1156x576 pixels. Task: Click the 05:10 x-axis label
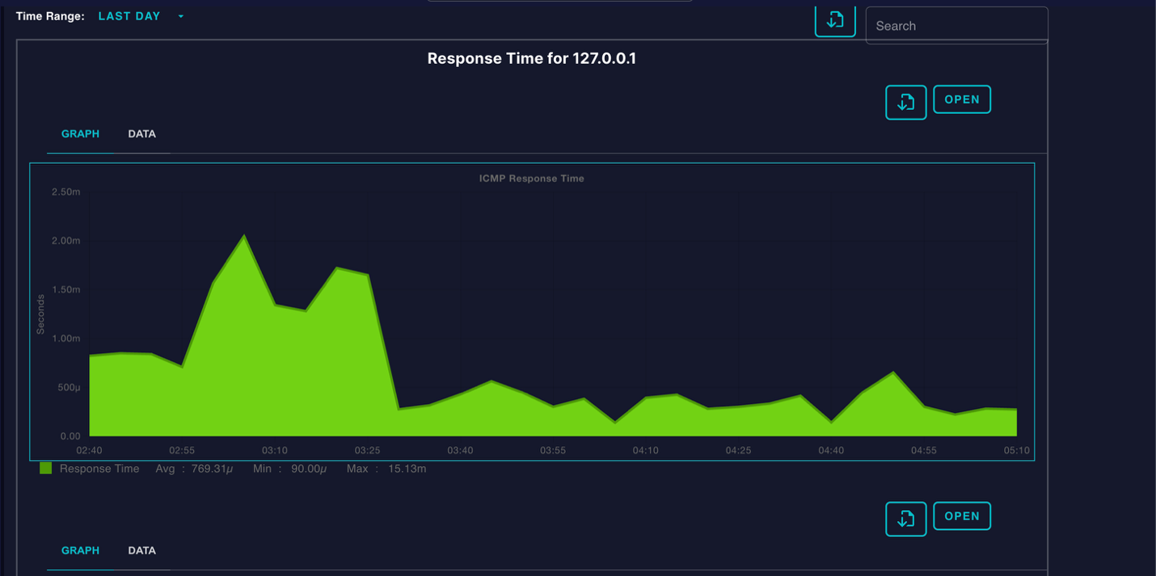pos(1017,450)
